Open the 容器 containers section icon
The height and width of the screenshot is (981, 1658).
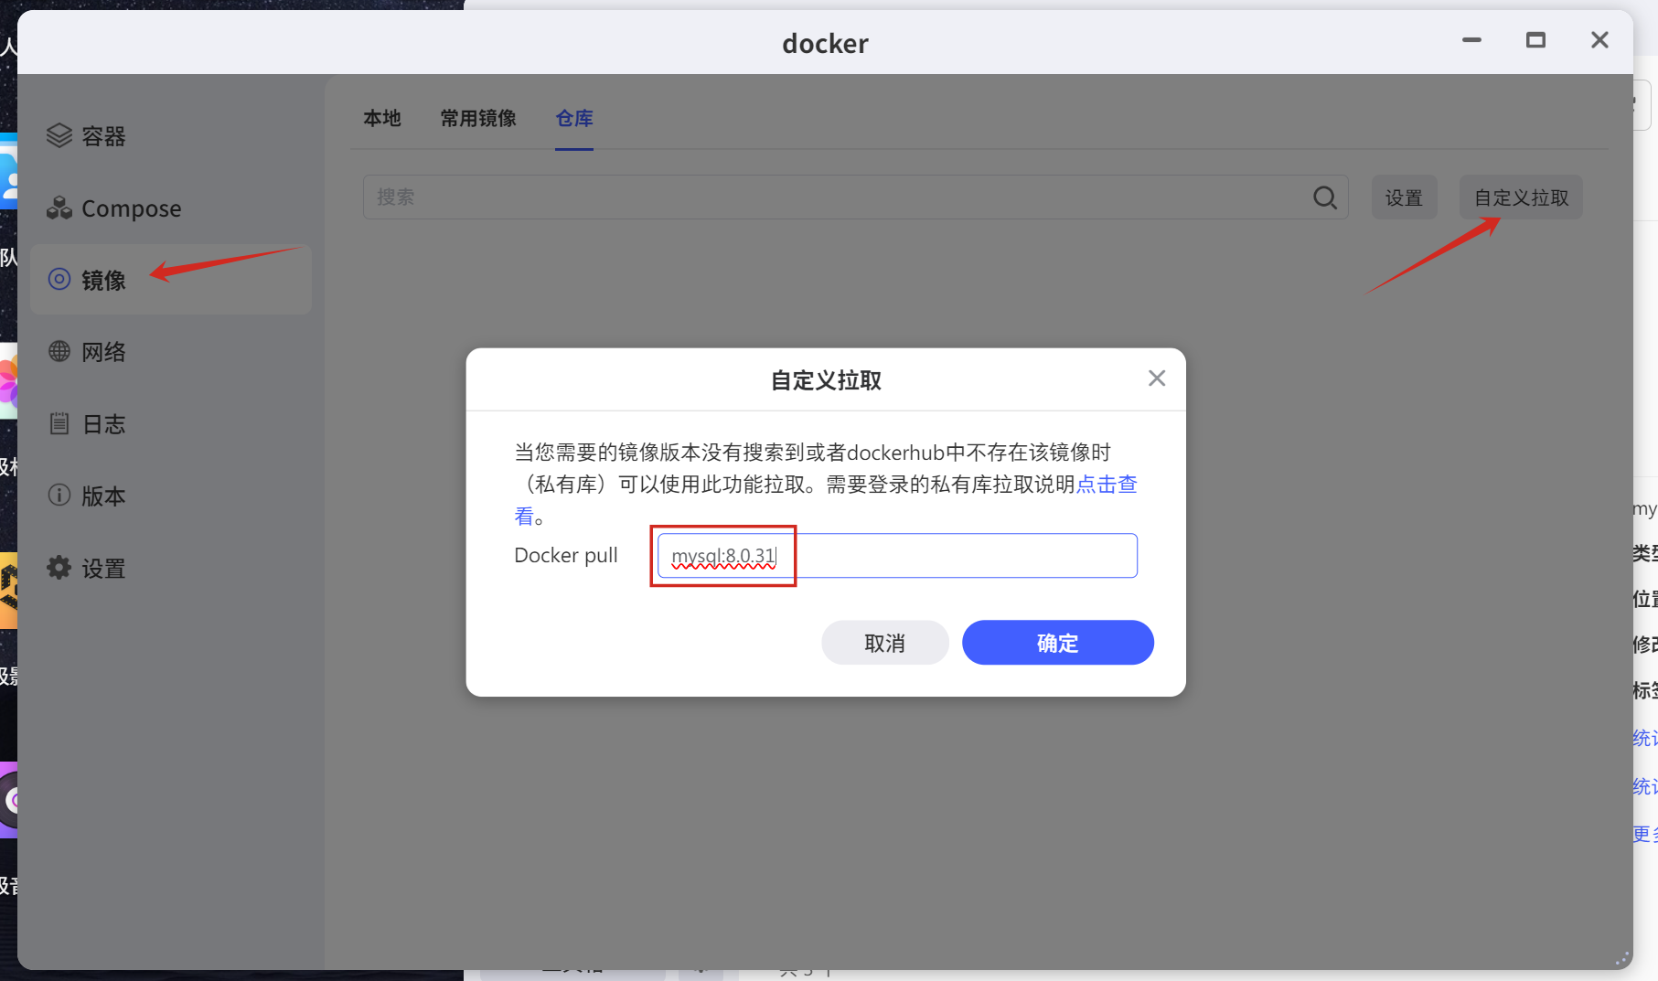(59, 136)
